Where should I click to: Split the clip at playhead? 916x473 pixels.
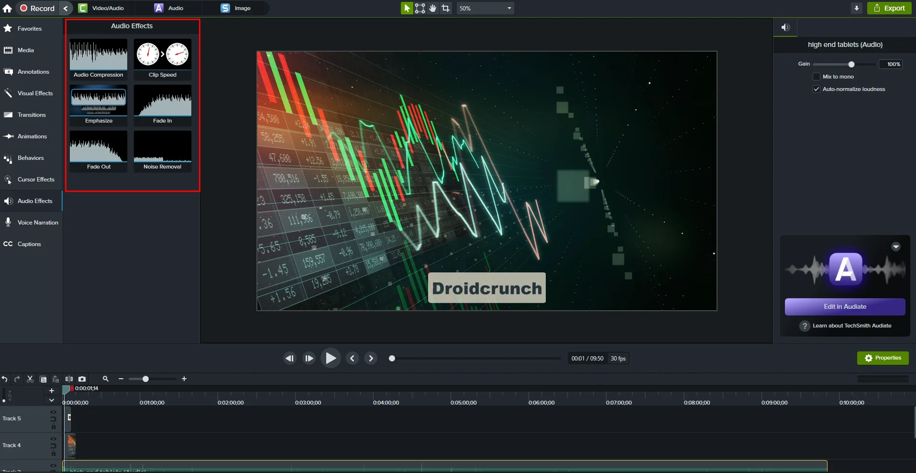69,379
